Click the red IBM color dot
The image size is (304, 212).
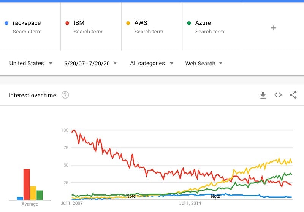tap(67, 23)
